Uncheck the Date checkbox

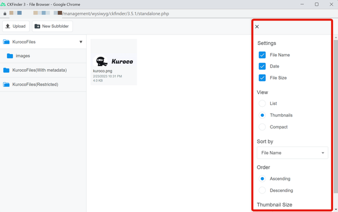(x=262, y=66)
